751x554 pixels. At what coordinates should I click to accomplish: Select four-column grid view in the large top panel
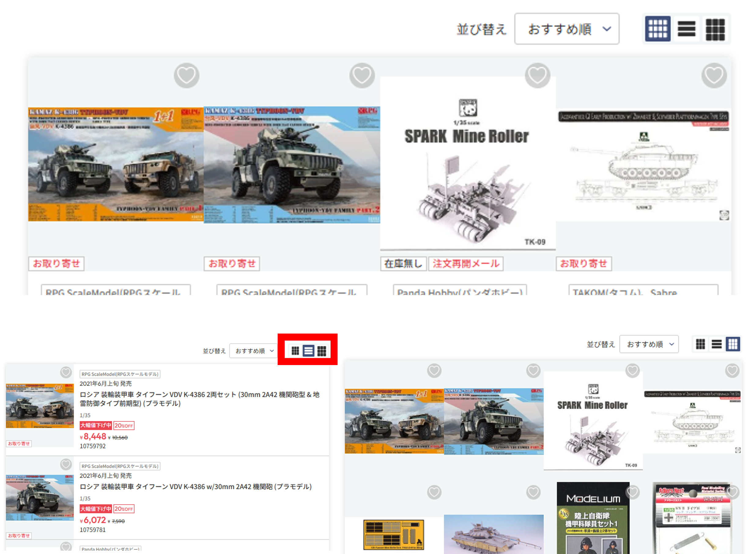click(x=658, y=29)
